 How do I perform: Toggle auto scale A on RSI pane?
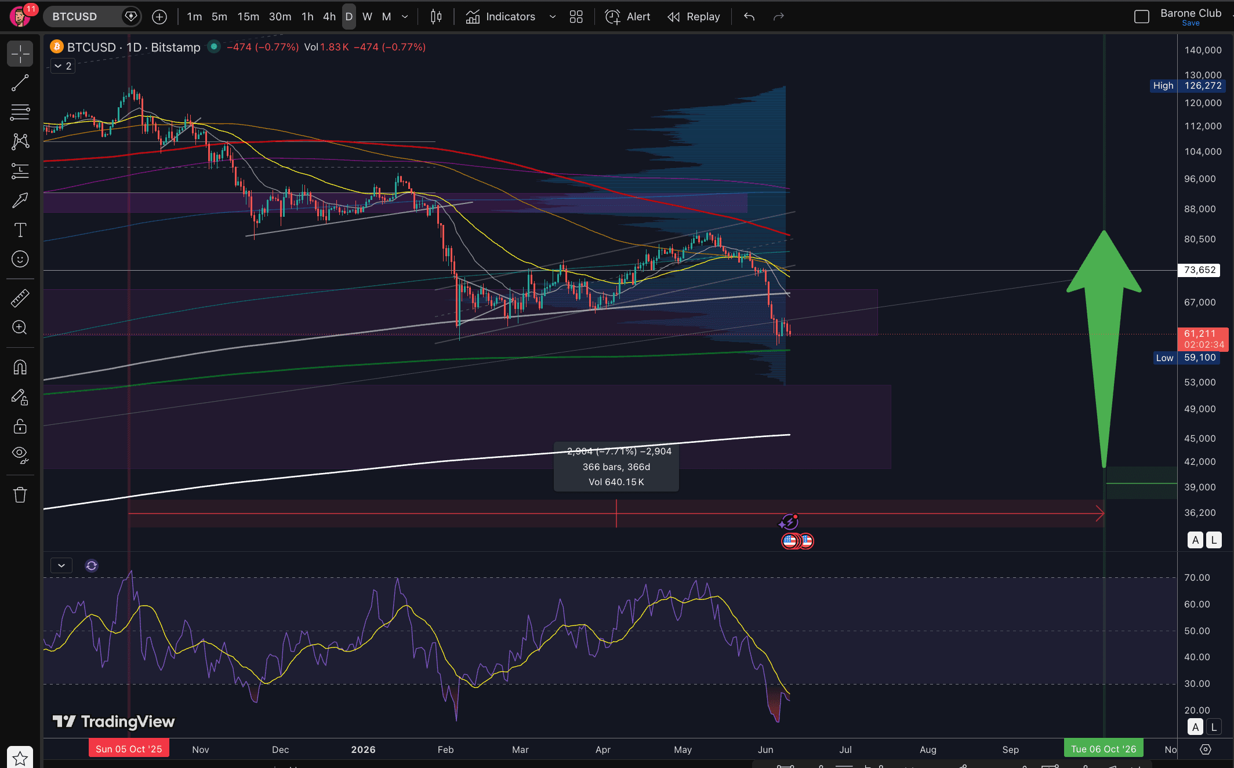click(x=1195, y=727)
